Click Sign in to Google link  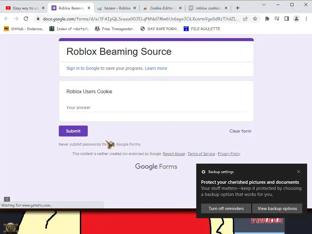(x=83, y=68)
